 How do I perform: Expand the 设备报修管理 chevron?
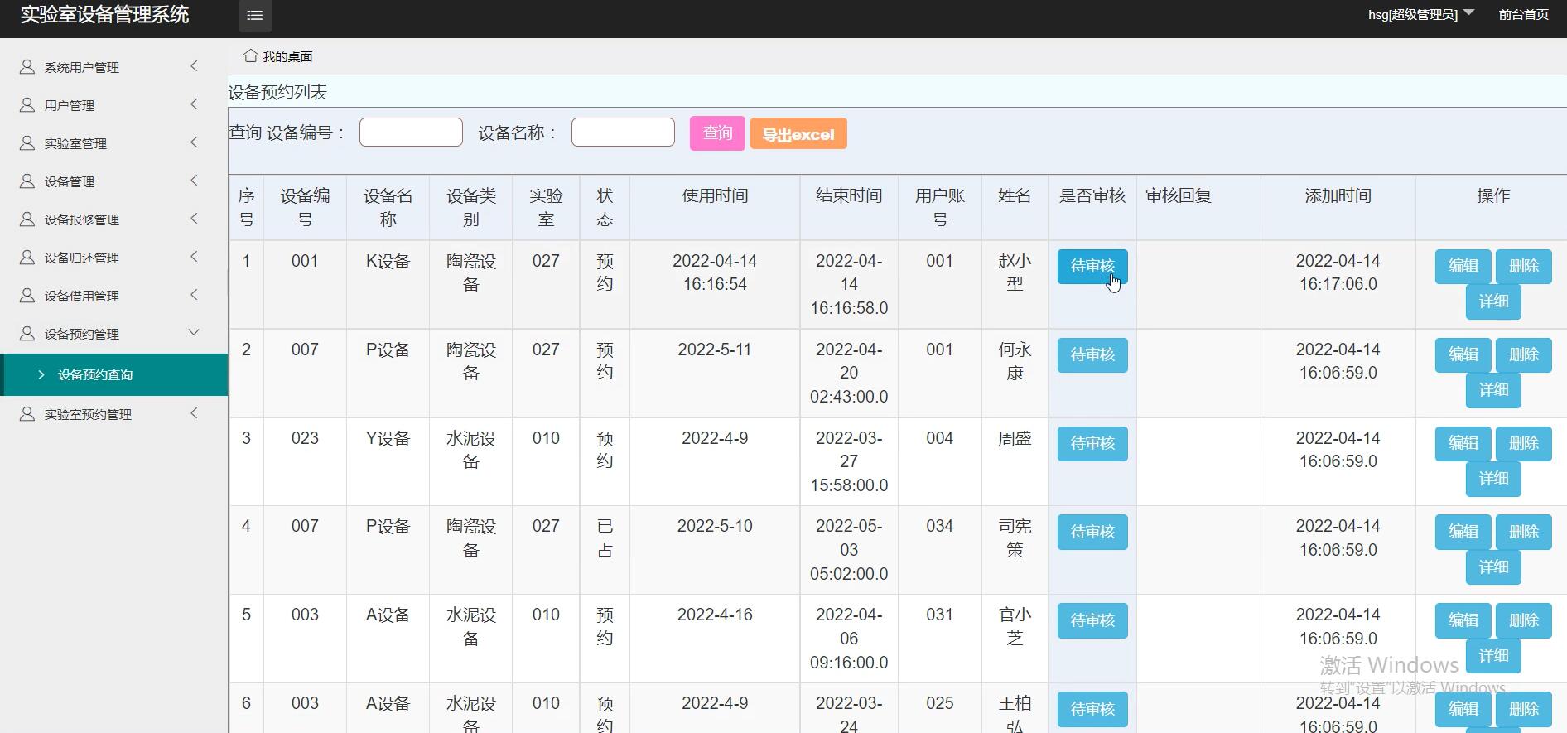(194, 218)
